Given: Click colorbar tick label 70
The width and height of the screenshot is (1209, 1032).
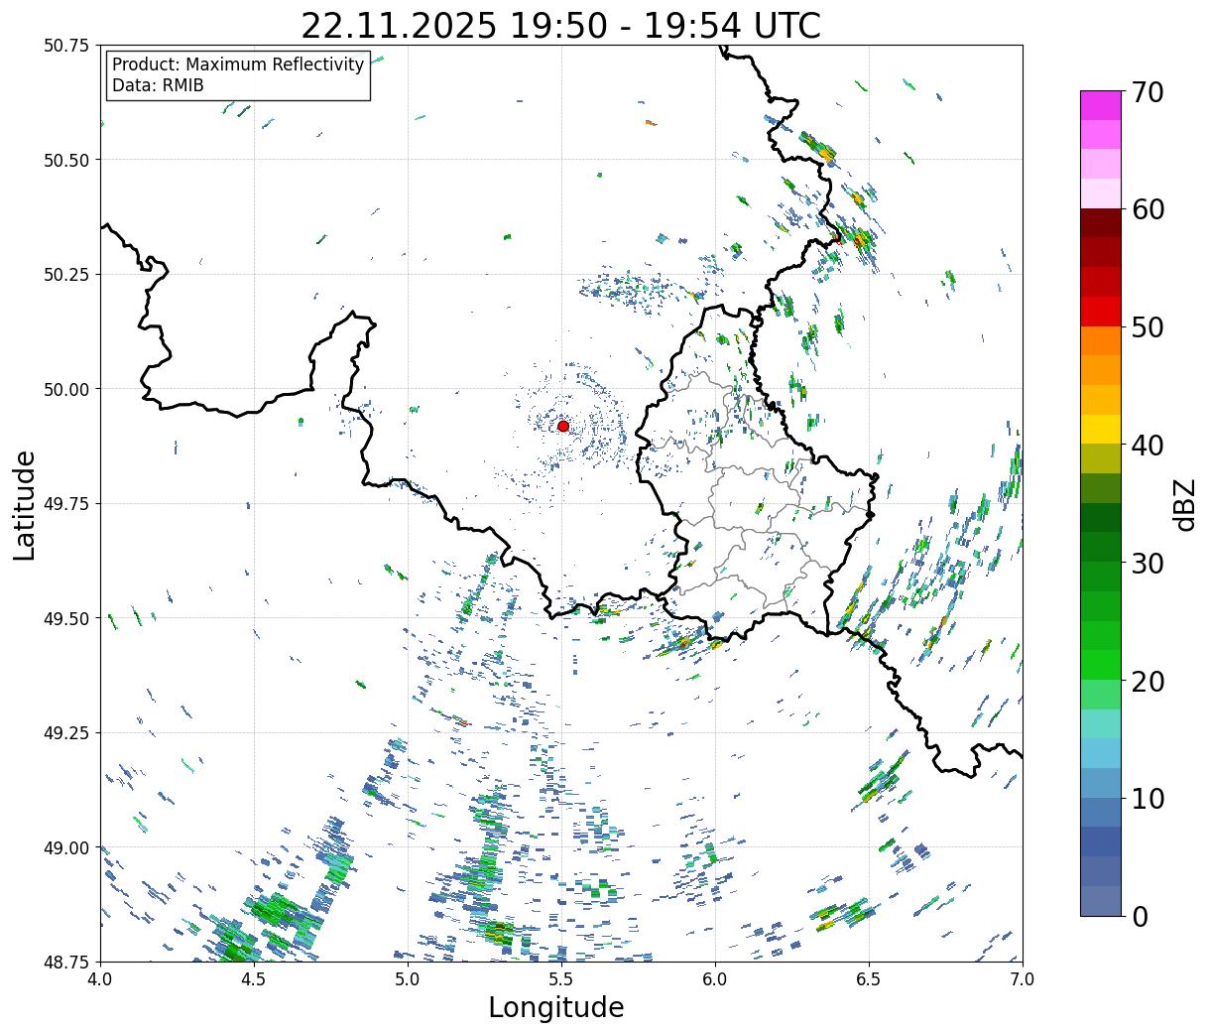Looking at the screenshot, I should point(1148,92).
